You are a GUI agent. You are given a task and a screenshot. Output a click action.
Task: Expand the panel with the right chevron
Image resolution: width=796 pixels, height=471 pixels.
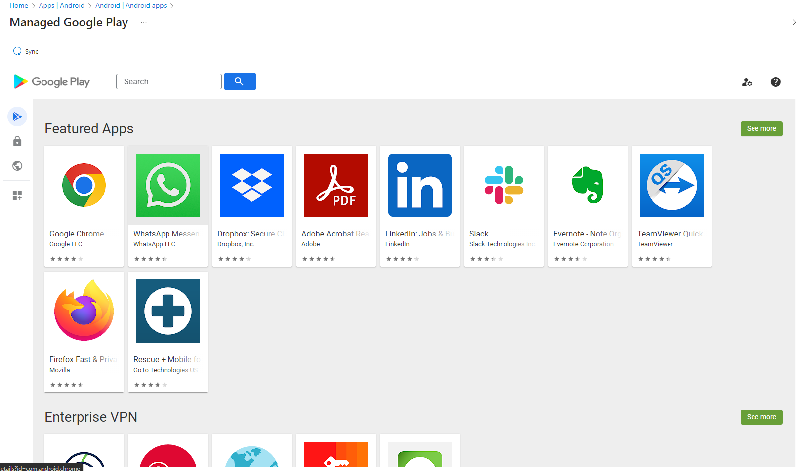793,22
